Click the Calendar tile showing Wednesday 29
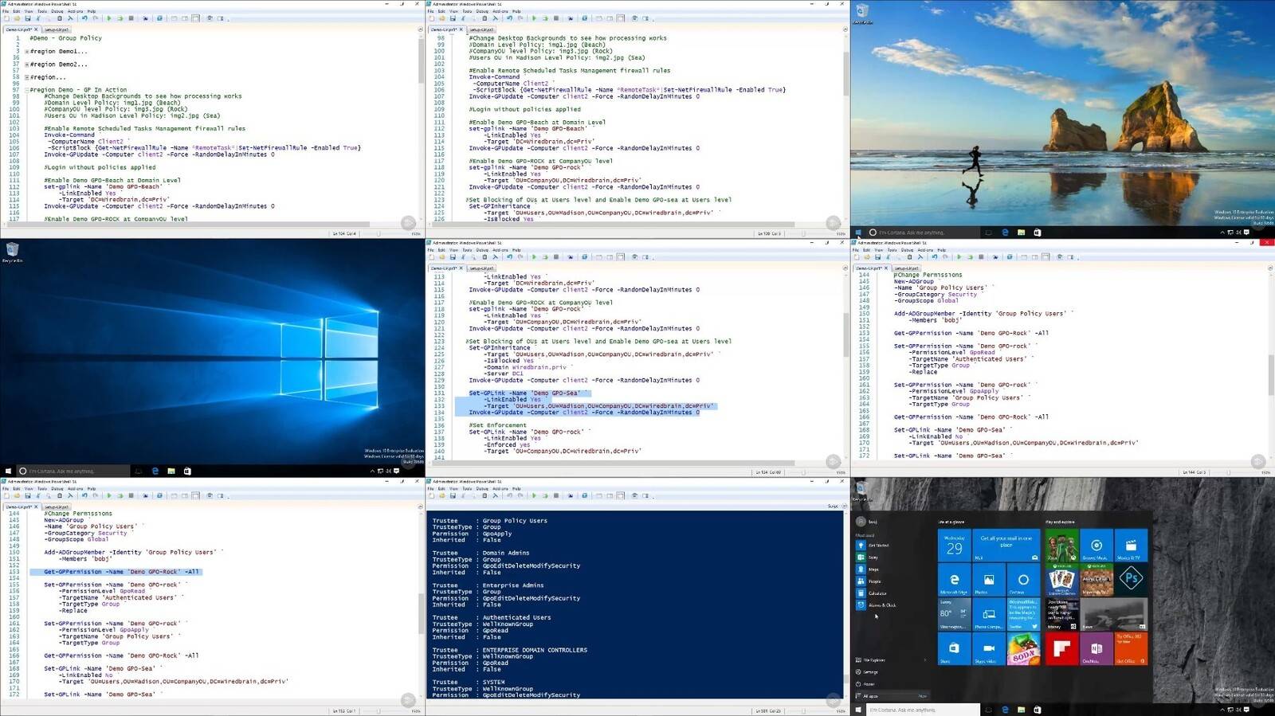The width and height of the screenshot is (1275, 716). pyautogui.click(x=954, y=546)
